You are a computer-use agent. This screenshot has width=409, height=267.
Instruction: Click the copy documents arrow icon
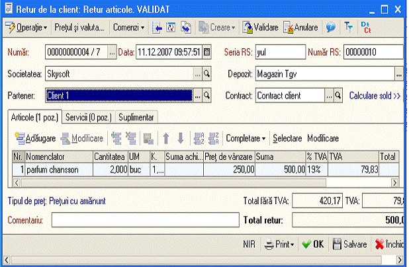[186, 27]
